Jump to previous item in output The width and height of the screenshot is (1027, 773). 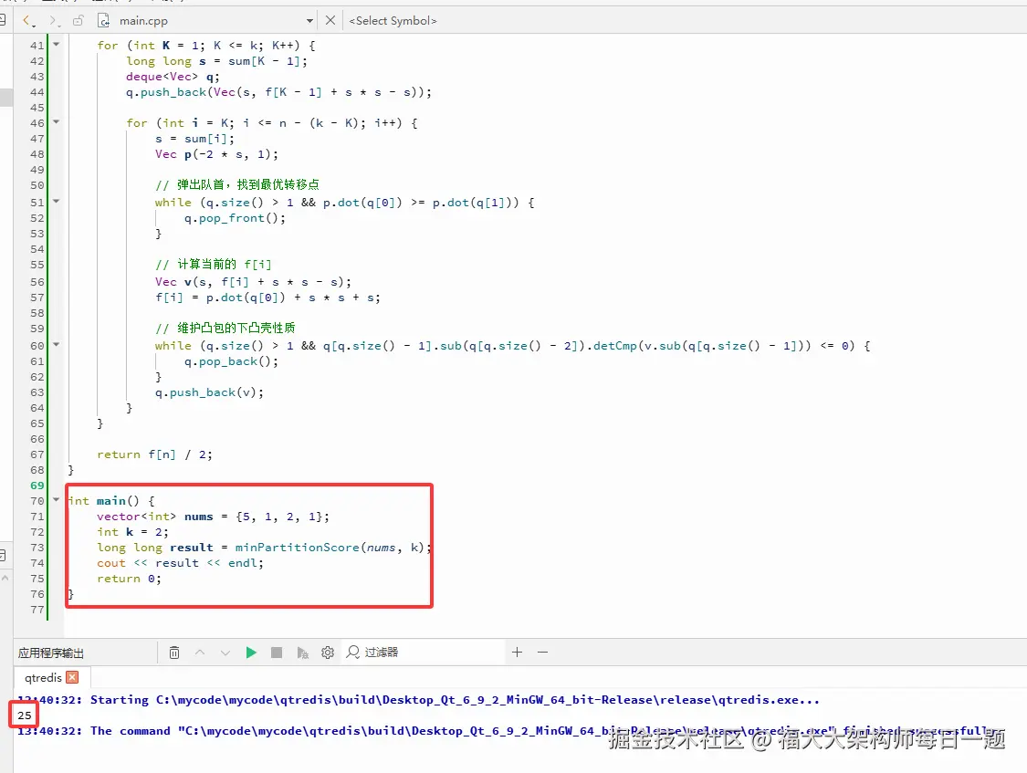tap(200, 653)
